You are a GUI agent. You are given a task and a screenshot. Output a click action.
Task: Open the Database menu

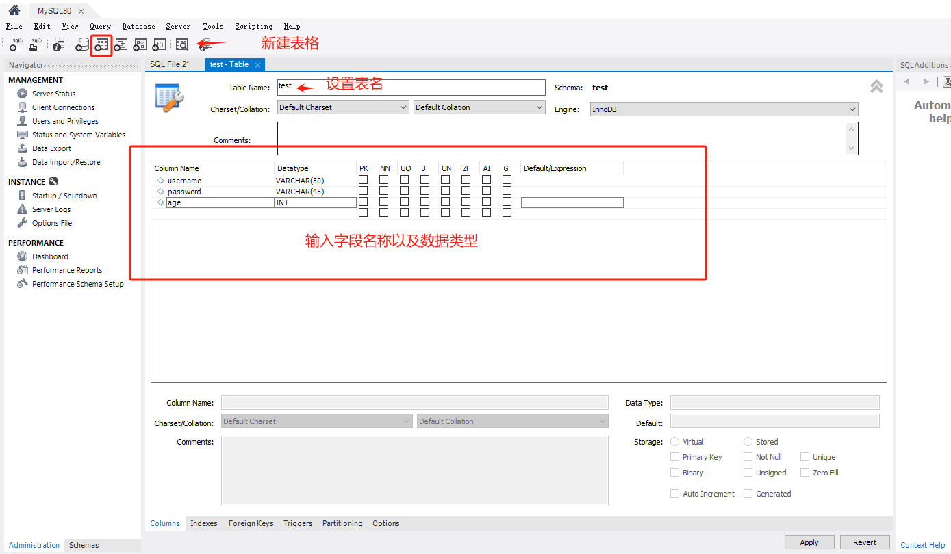click(138, 26)
